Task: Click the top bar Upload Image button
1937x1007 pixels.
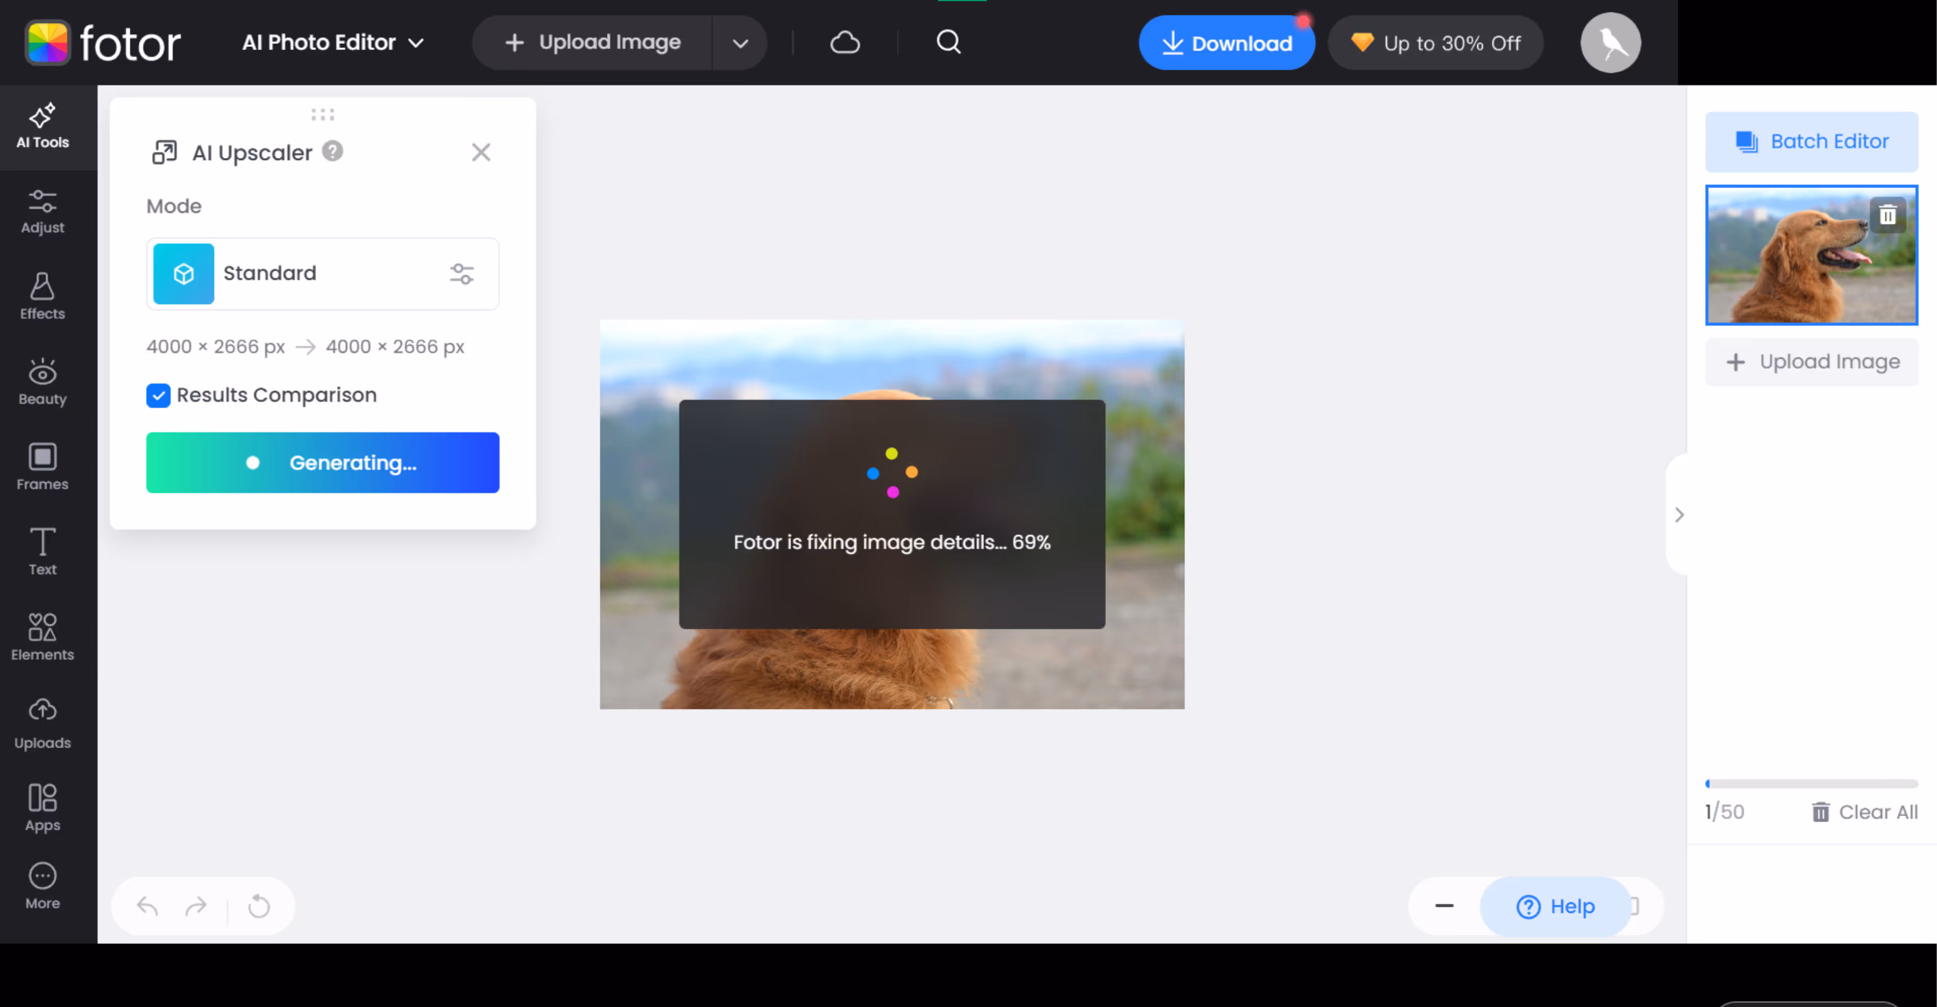Action: click(592, 43)
